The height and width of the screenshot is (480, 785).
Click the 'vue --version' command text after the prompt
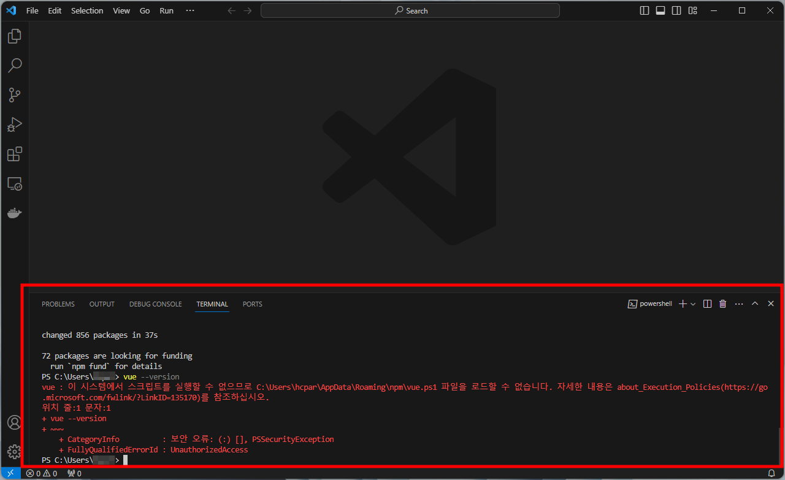(151, 377)
